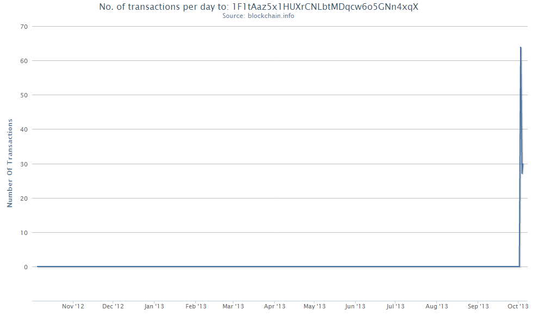Click the 30 y-axis tick label
This screenshot has height=316, width=538.
click(x=24, y=164)
